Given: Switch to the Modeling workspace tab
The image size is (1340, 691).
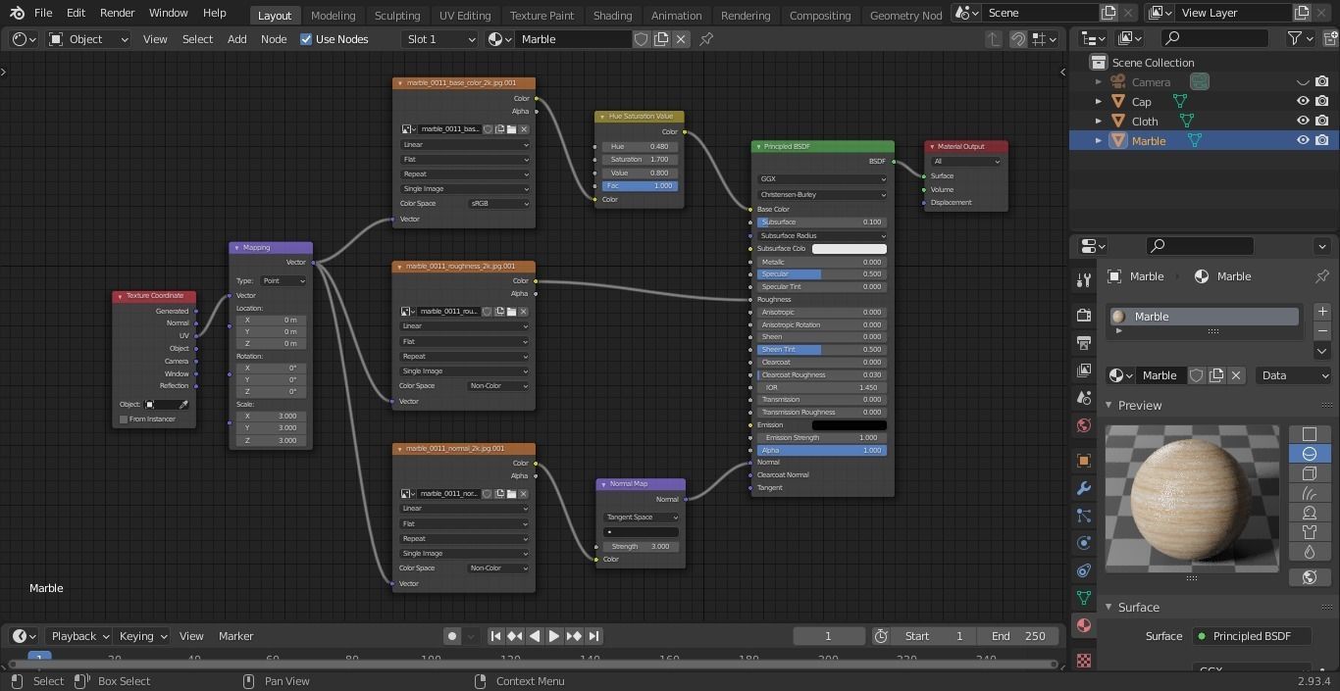Looking at the screenshot, I should point(333,15).
